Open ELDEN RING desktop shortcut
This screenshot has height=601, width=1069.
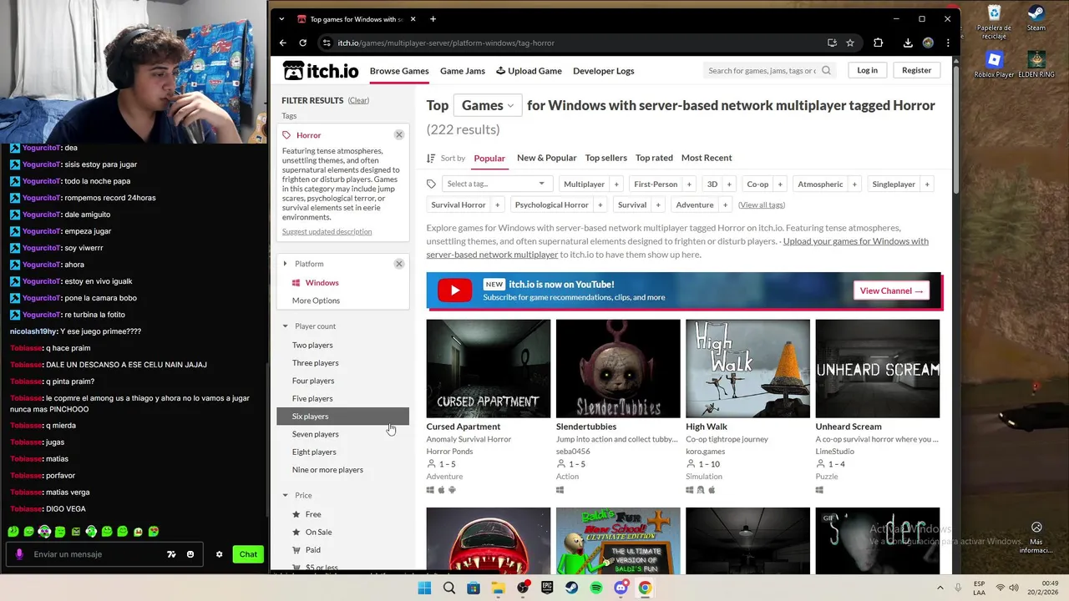pyautogui.click(x=1036, y=65)
